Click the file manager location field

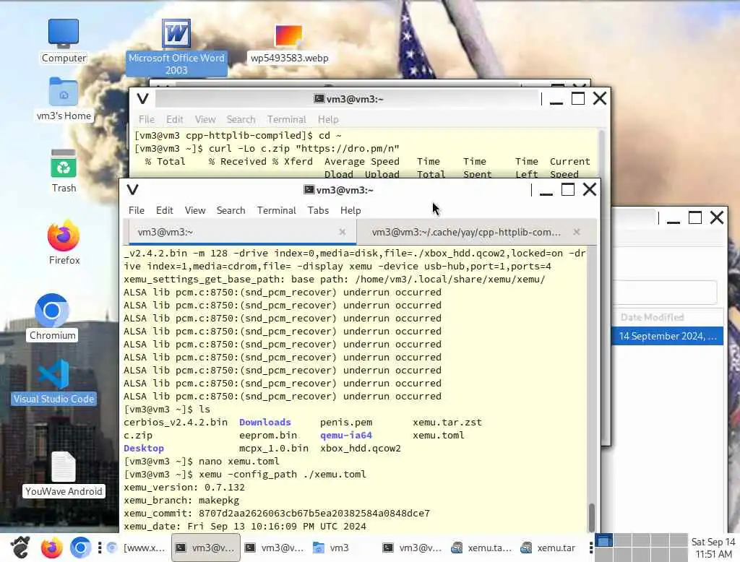pyautogui.click(x=665, y=293)
